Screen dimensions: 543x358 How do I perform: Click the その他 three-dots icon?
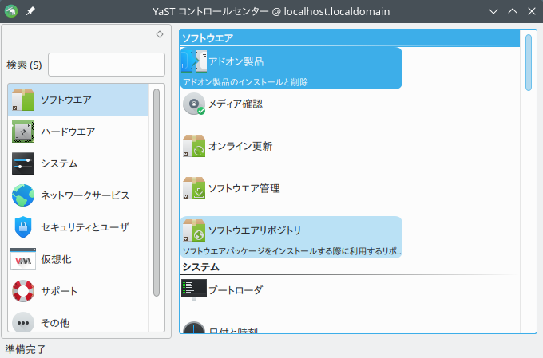[x=23, y=322]
